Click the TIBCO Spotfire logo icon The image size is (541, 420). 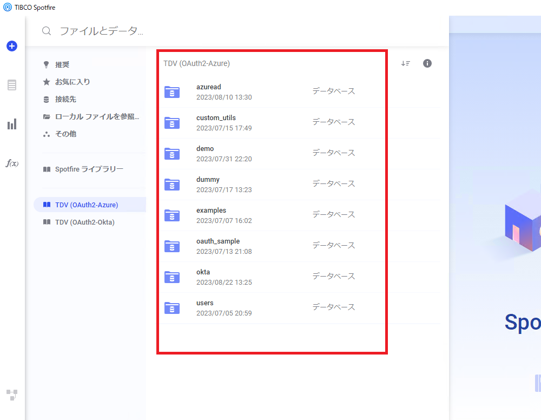7,7
